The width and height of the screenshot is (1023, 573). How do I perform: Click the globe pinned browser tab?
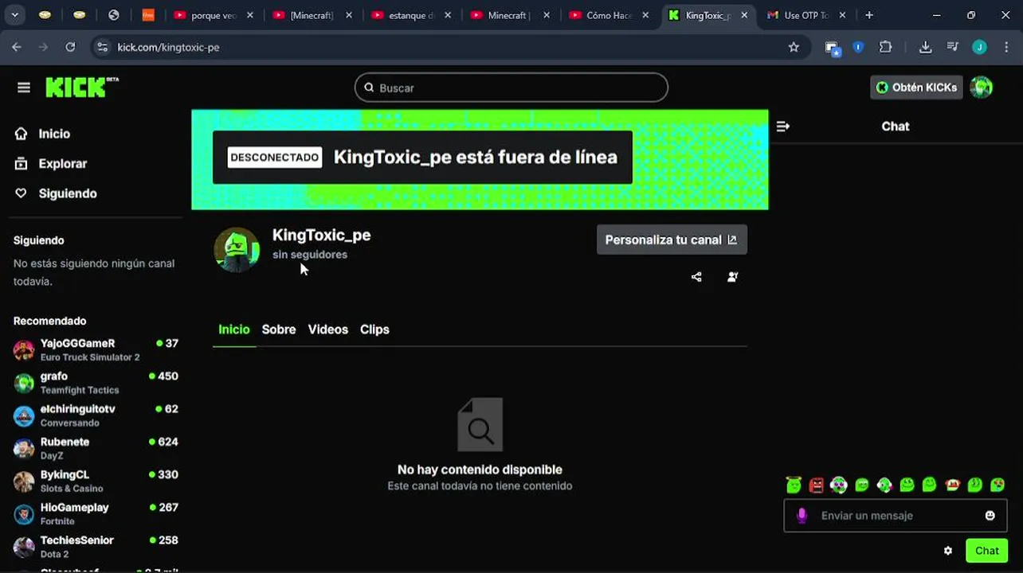tap(113, 15)
